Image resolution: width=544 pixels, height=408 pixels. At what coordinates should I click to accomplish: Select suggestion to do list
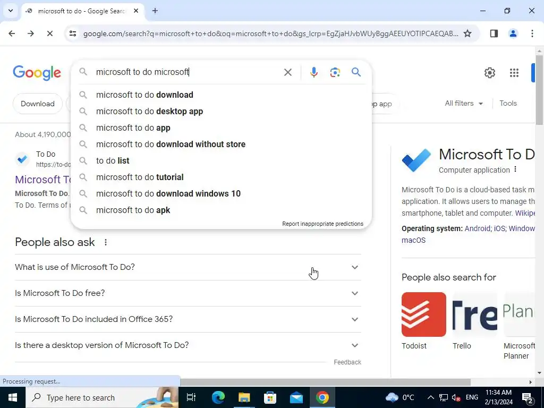[x=221, y=160]
